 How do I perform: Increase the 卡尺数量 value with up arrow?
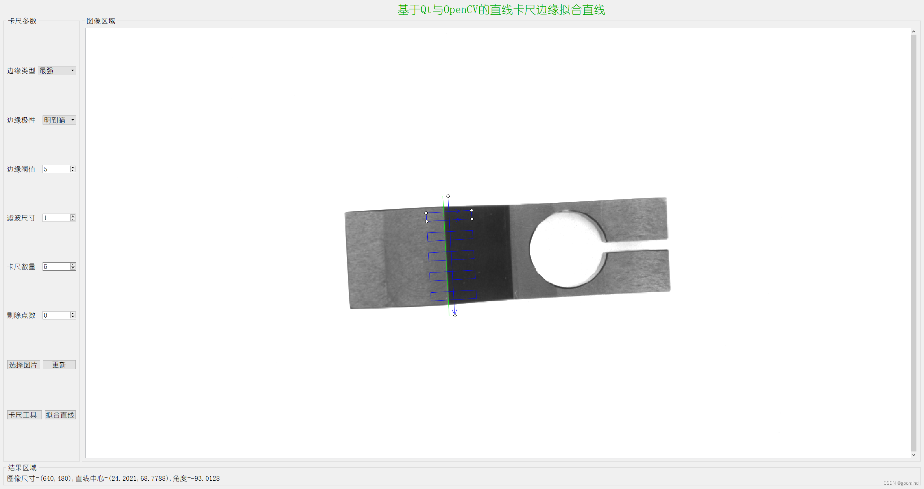point(73,265)
